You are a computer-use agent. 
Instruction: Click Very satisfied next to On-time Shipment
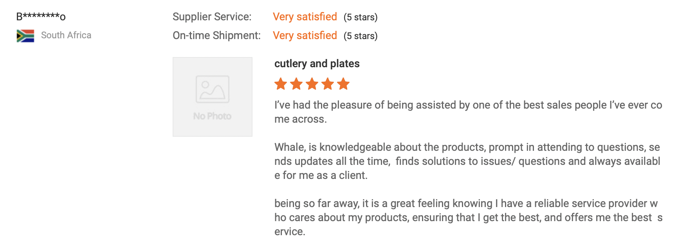point(305,36)
